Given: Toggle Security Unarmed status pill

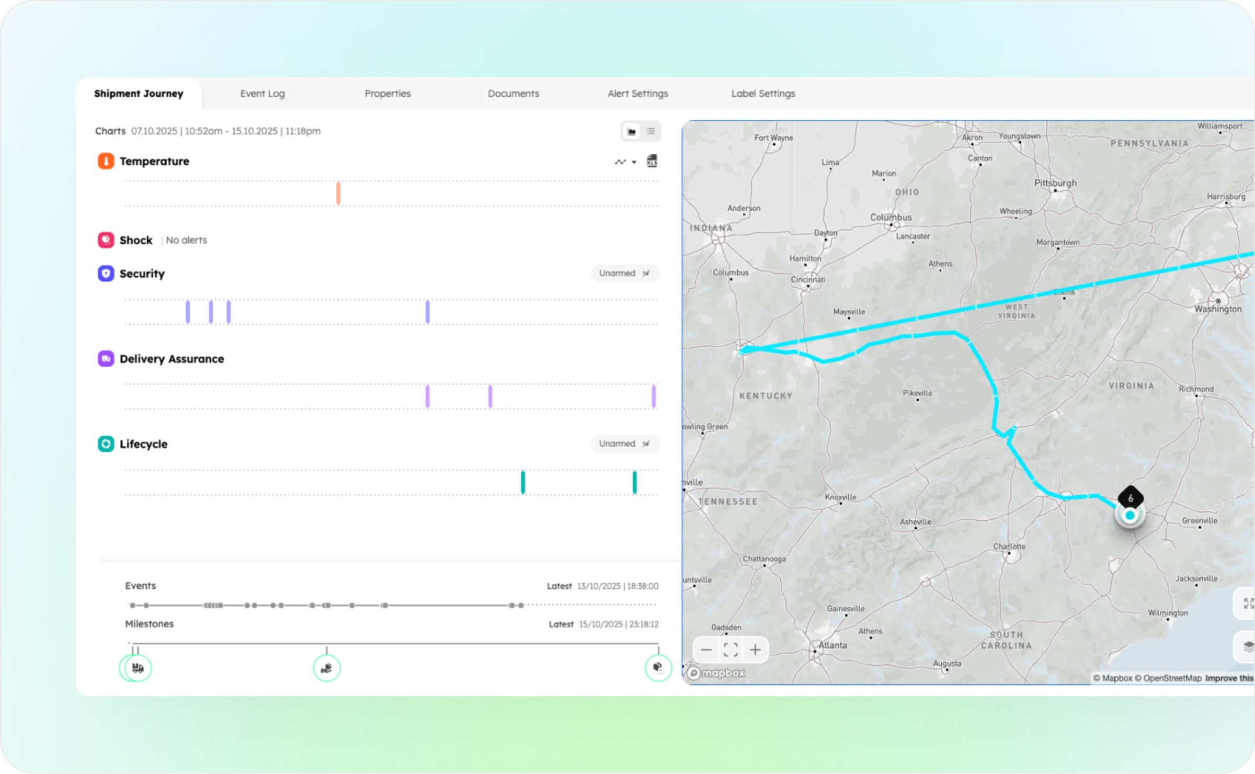Looking at the screenshot, I should click(x=624, y=273).
